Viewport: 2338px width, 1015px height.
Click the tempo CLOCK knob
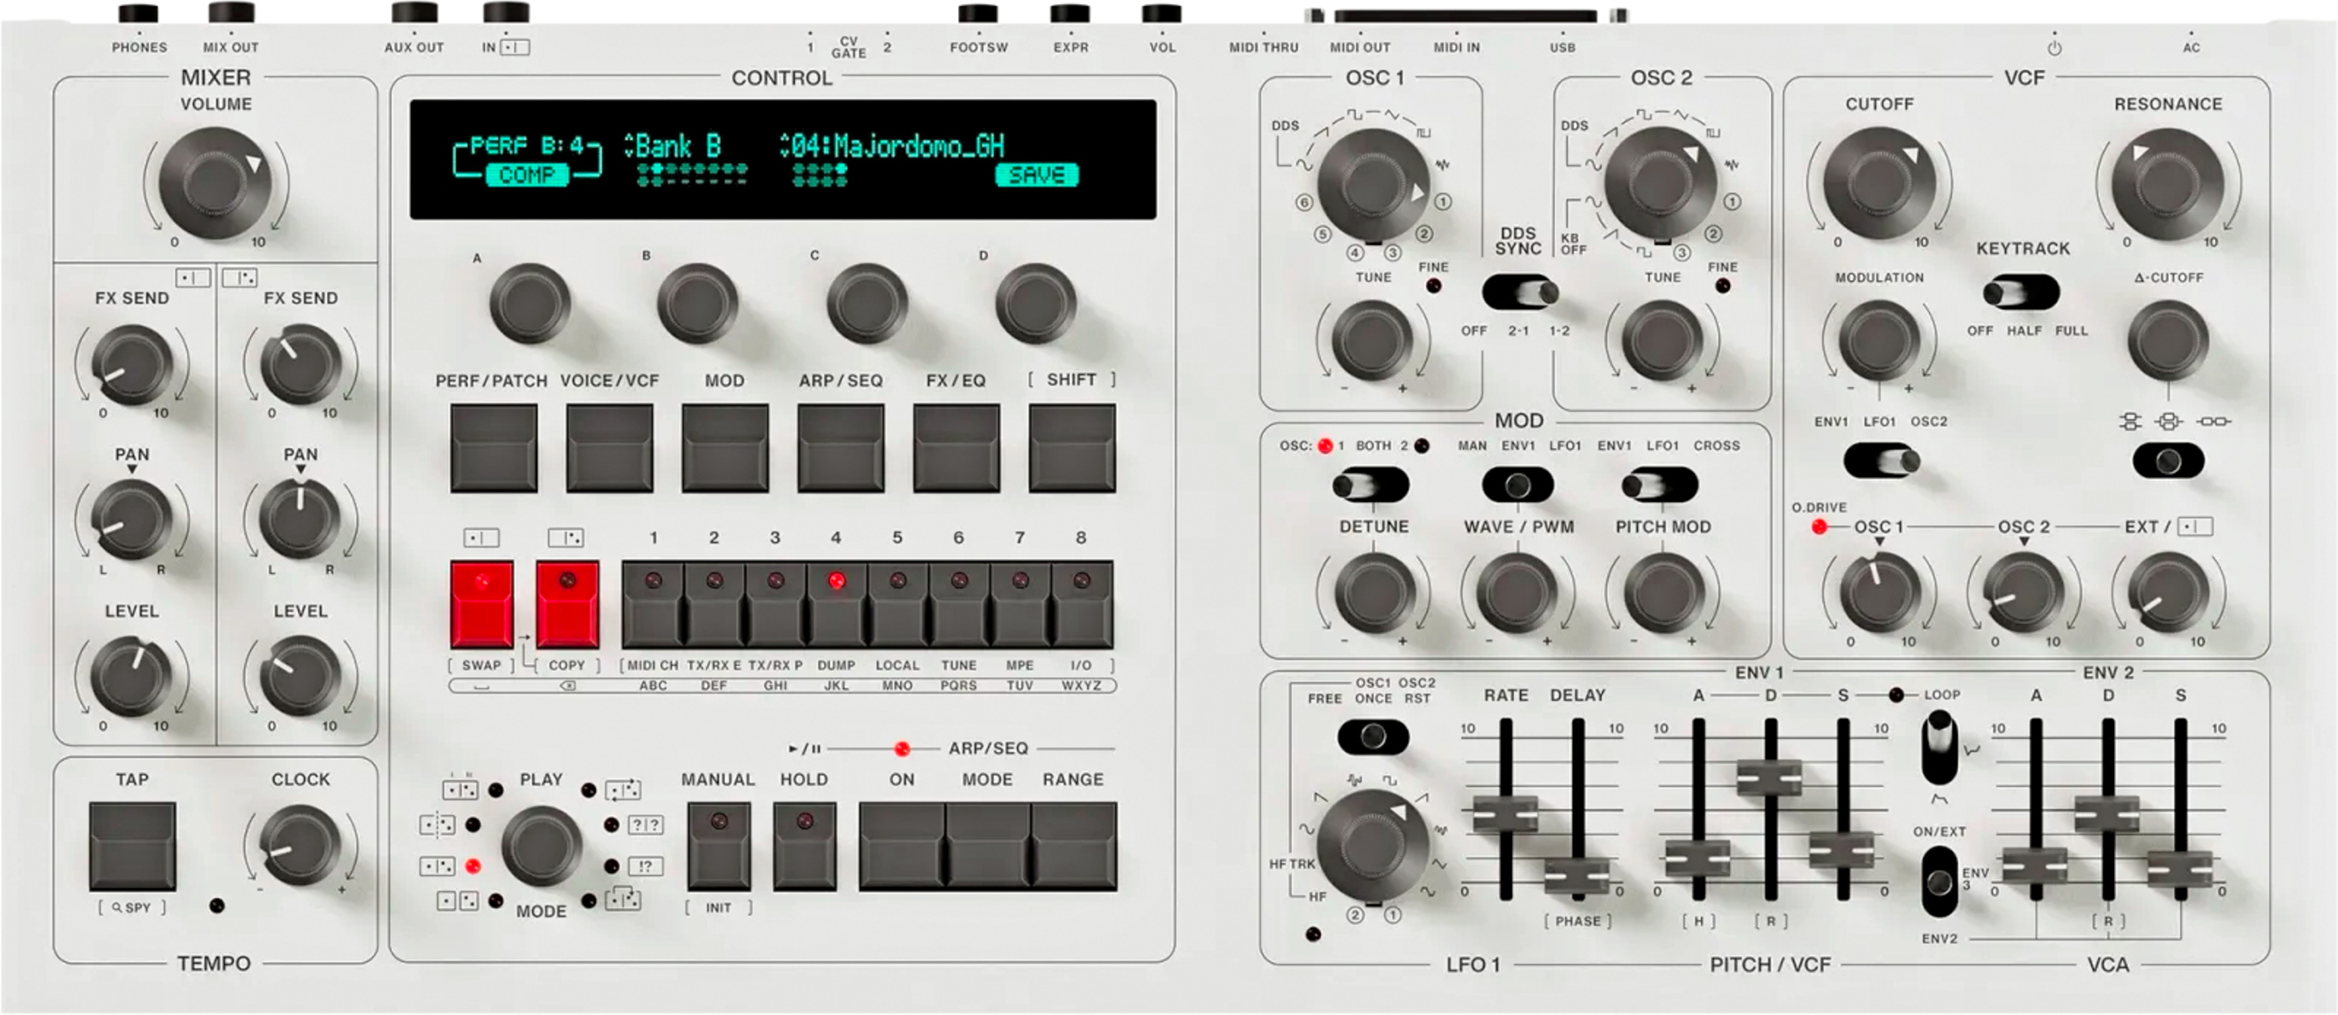301,845
